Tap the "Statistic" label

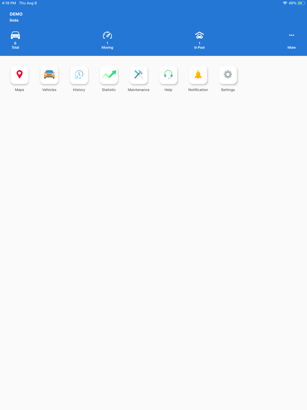(109, 90)
